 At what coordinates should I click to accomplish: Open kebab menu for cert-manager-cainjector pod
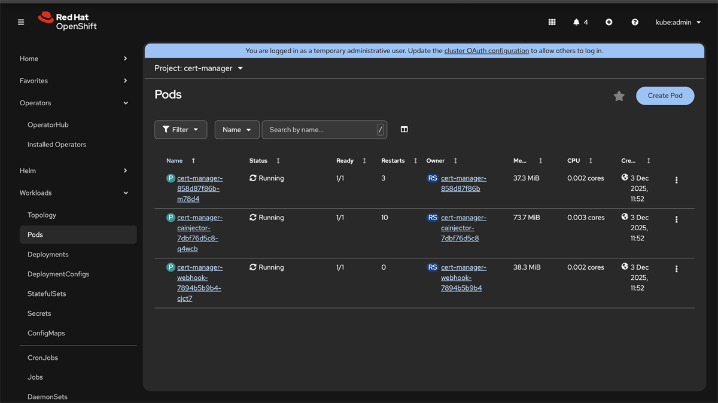(676, 219)
